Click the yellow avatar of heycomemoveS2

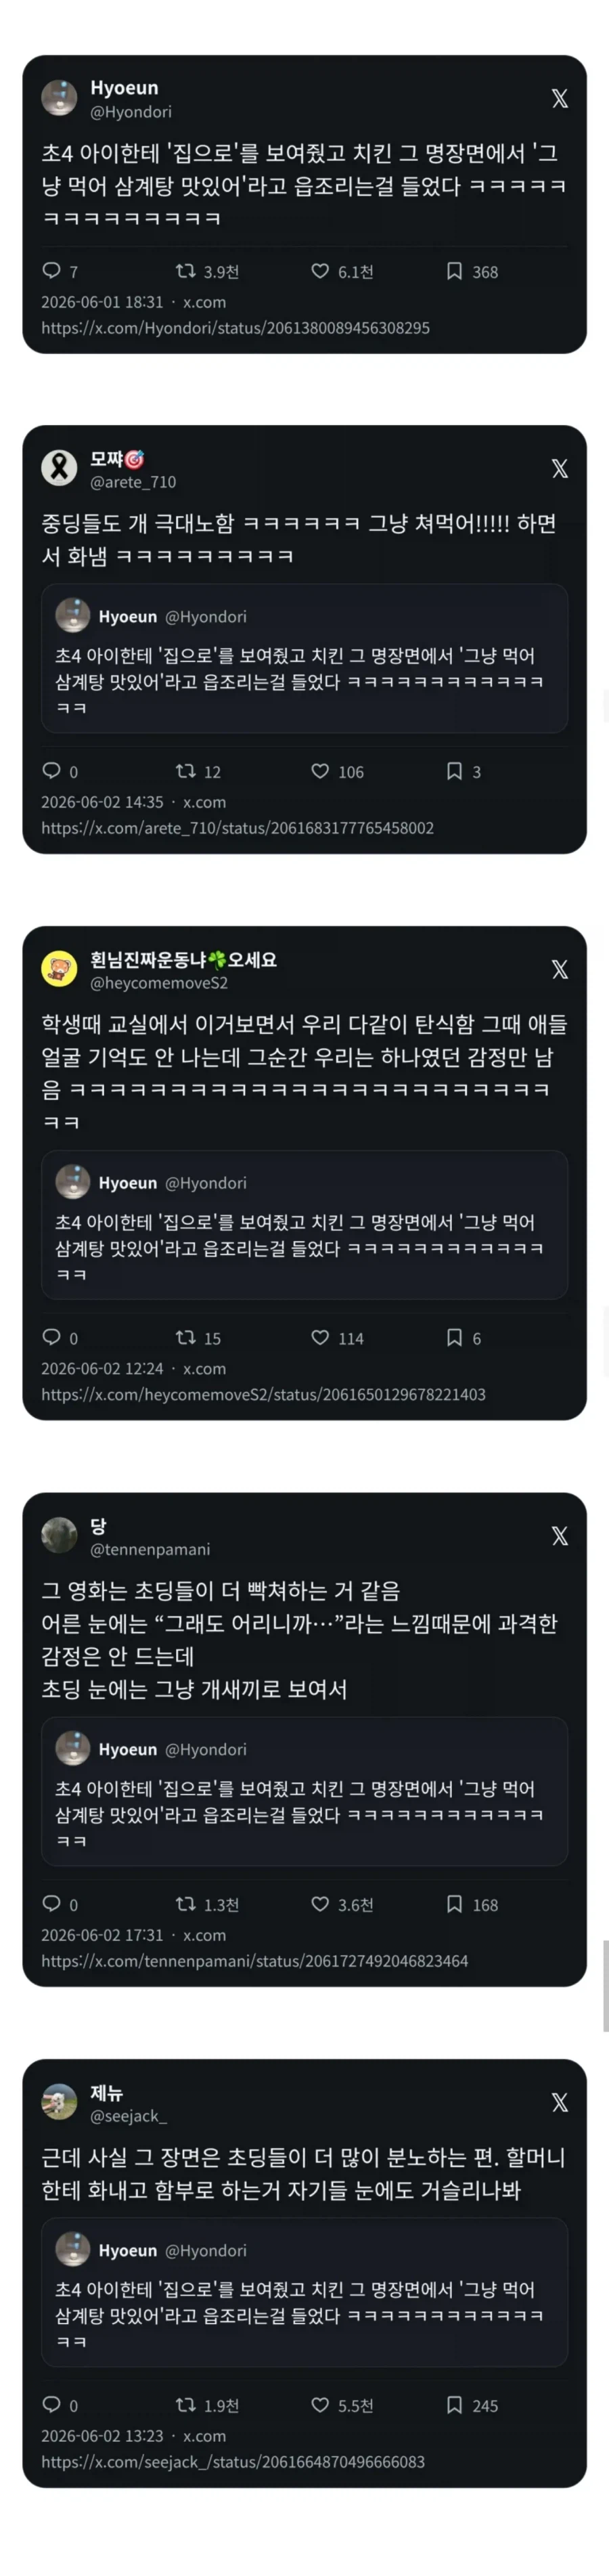click(59, 970)
